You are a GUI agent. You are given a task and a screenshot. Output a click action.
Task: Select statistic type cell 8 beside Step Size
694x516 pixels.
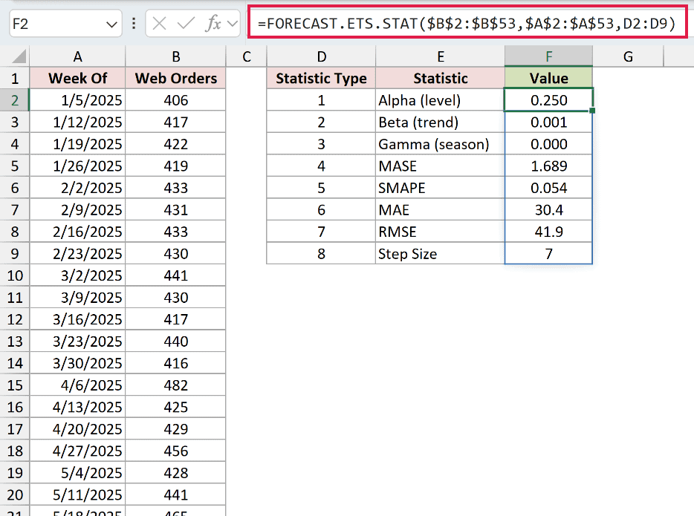tap(321, 254)
